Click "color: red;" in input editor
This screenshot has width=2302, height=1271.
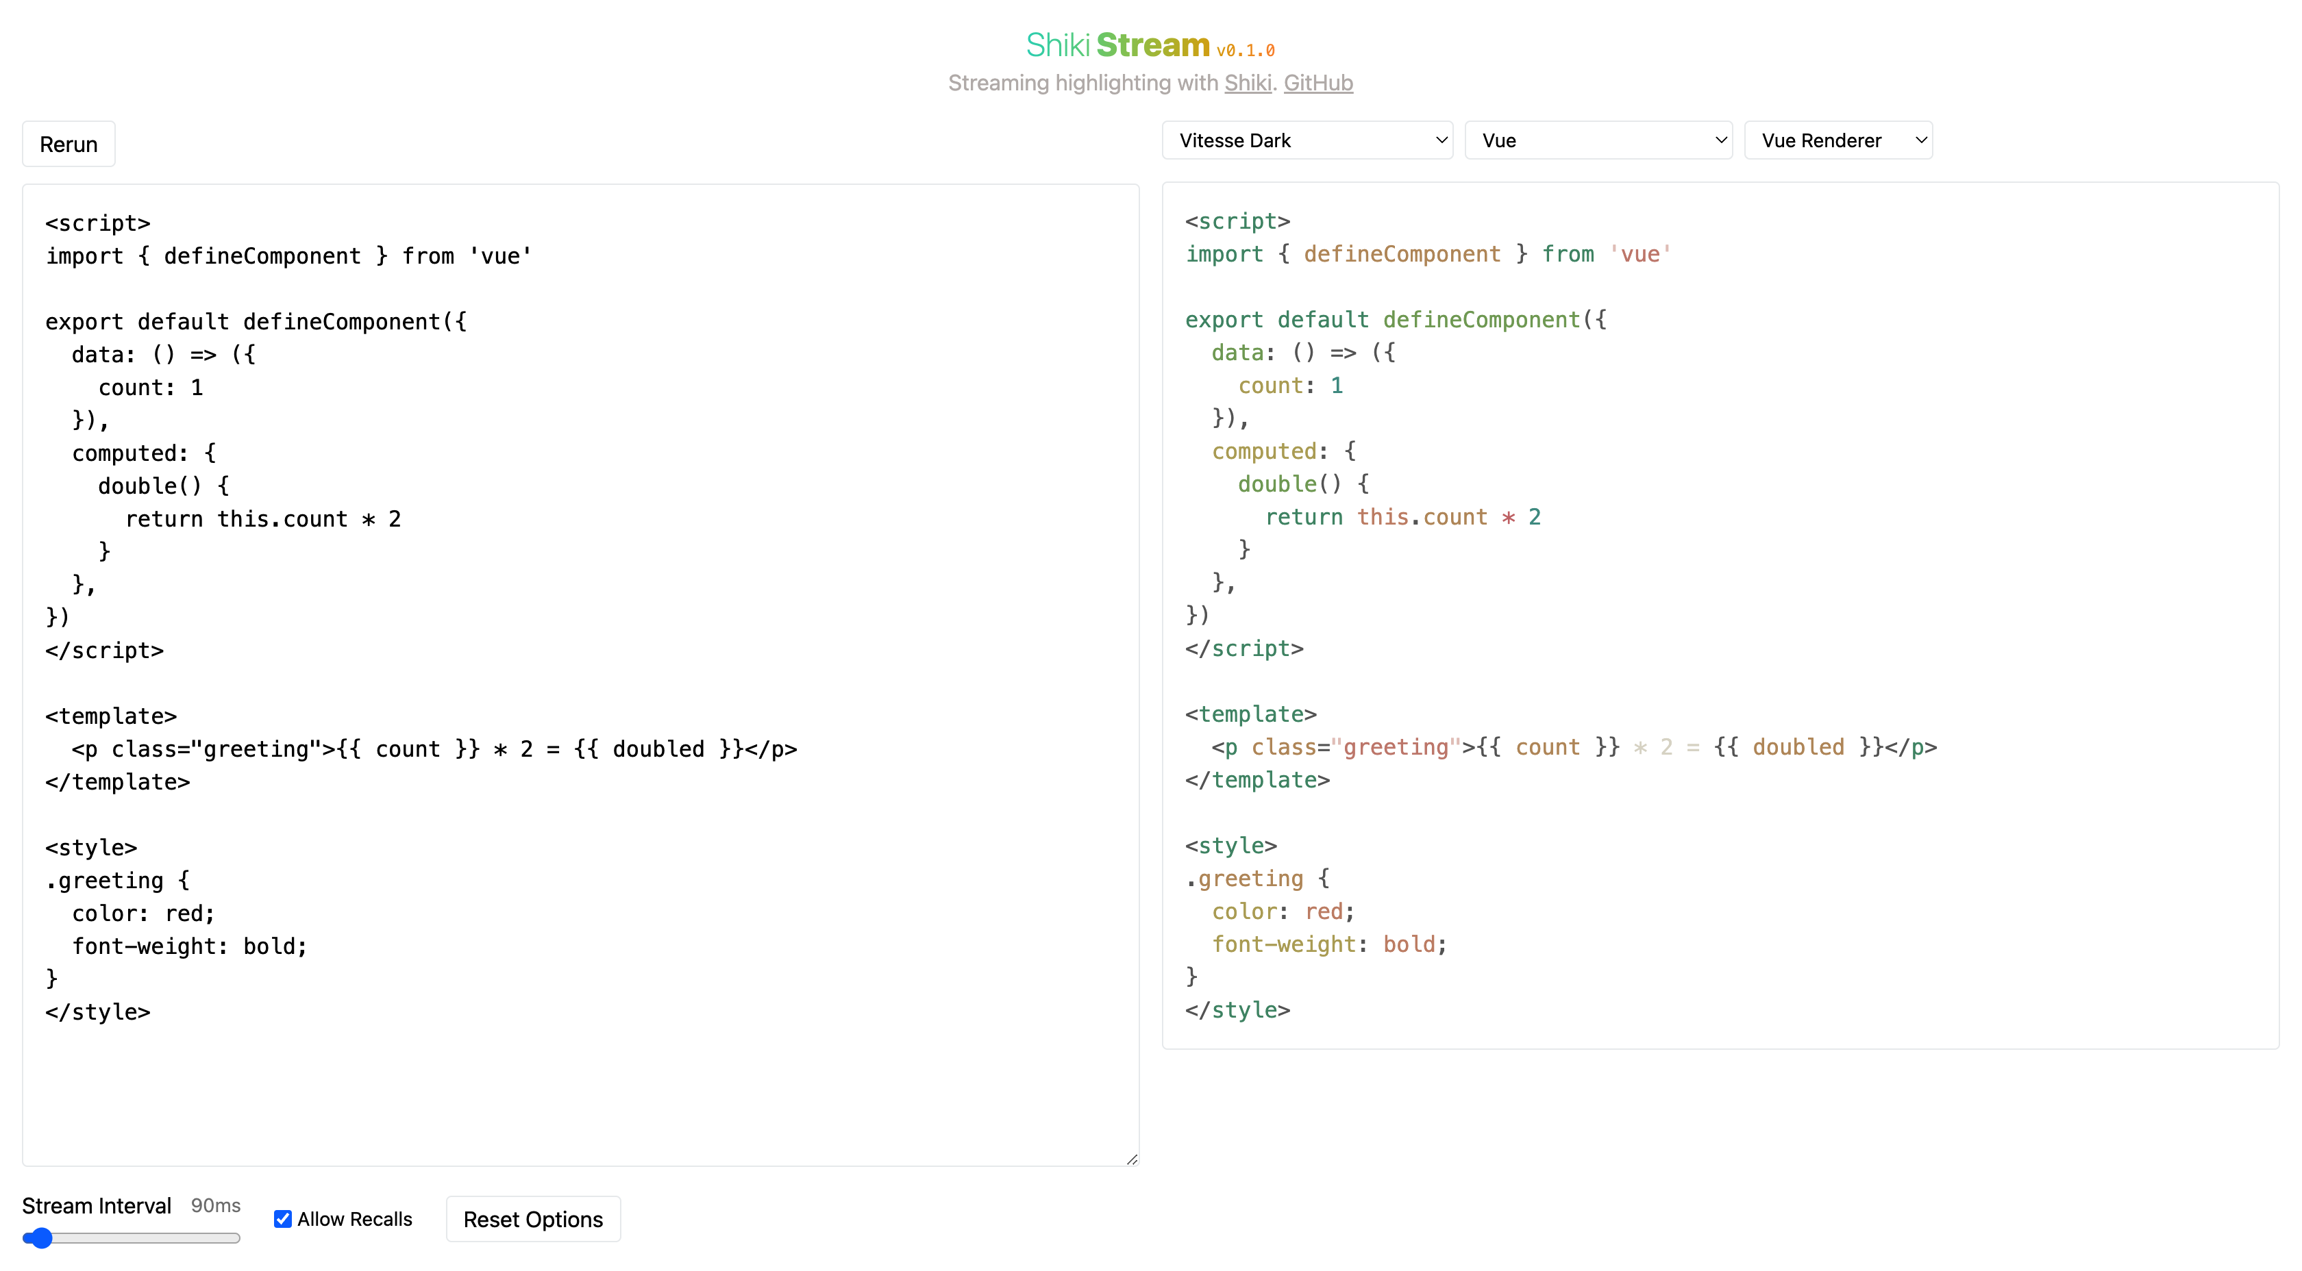point(143,913)
